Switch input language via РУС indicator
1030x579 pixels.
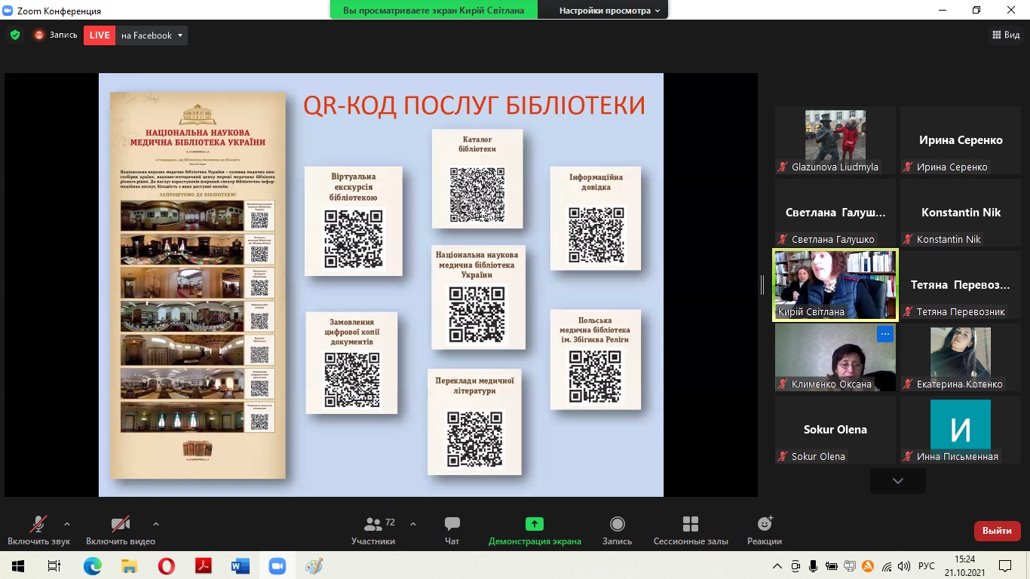coord(926,566)
